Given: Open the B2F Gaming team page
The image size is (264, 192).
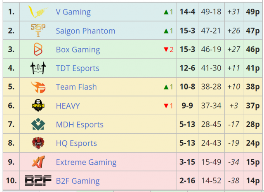Looking at the screenshot, I should point(78,181).
